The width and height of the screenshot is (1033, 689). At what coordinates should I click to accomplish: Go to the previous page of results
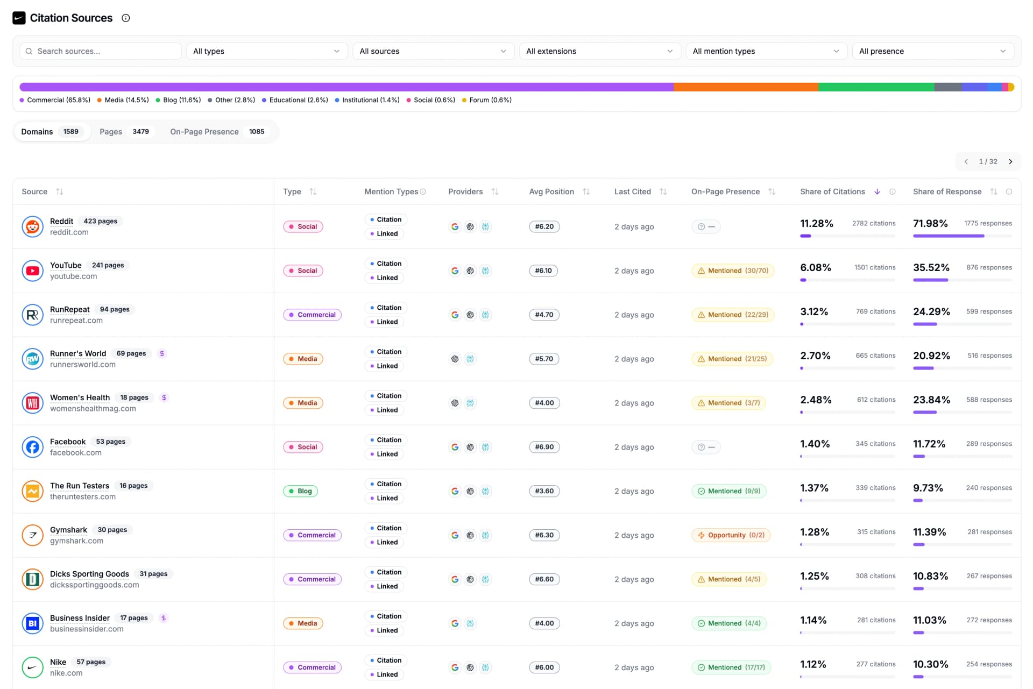tap(966, 161)
